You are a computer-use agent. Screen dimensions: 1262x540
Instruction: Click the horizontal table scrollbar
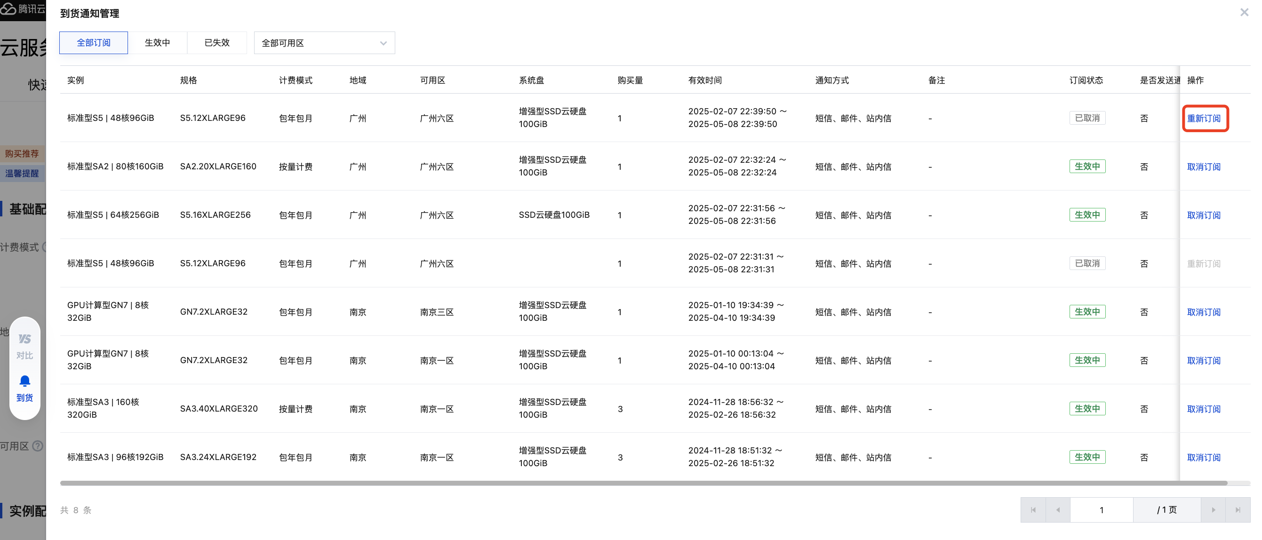(x=643, y=483)
